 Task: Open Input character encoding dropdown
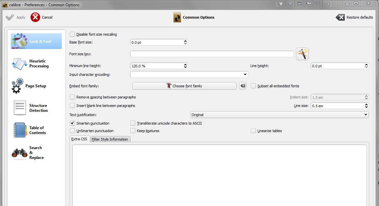point(189,75)
